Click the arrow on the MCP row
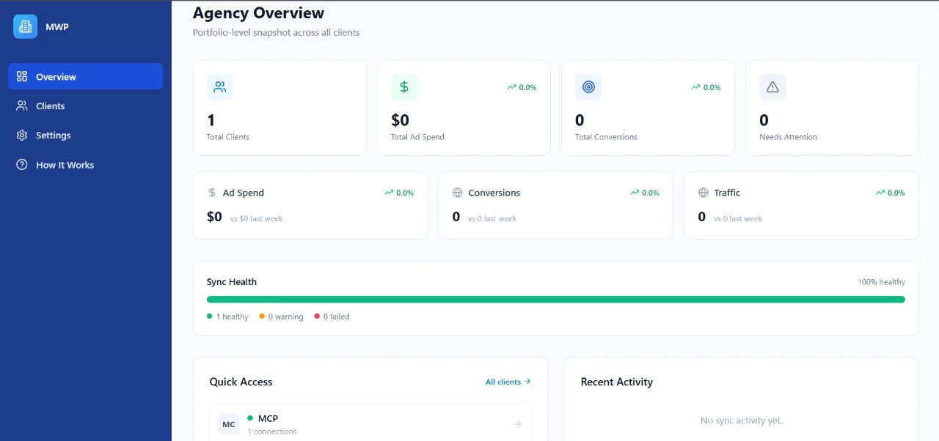 click(517, 424)
